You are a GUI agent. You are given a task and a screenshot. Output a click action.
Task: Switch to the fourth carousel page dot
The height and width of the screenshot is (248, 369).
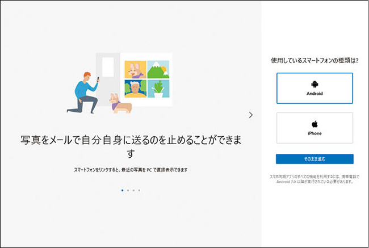click(x=139, y=190)
